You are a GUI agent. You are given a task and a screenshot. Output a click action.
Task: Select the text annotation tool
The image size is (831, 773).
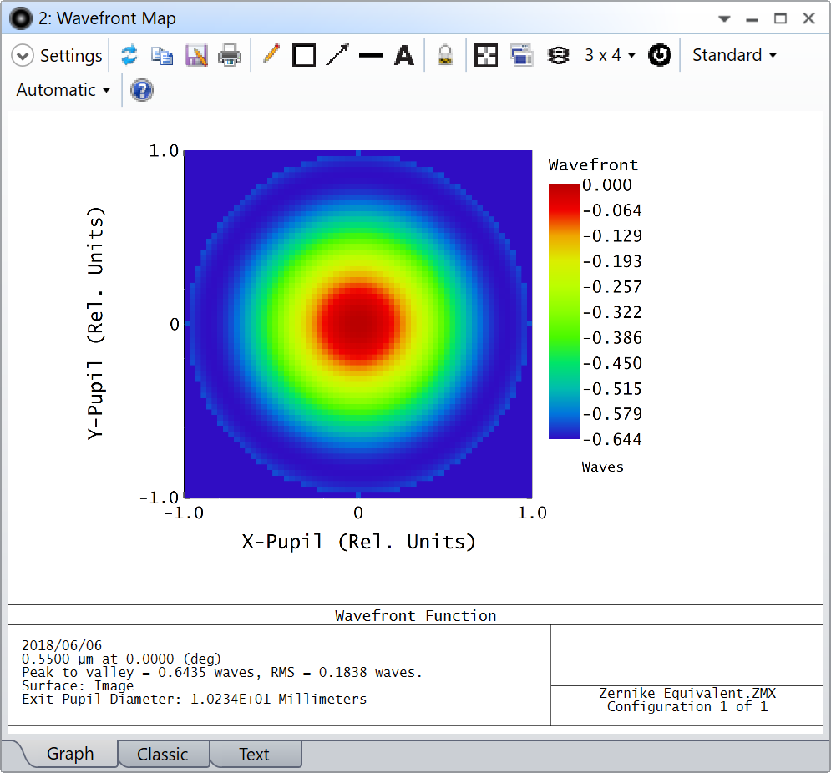pos(404,54)
